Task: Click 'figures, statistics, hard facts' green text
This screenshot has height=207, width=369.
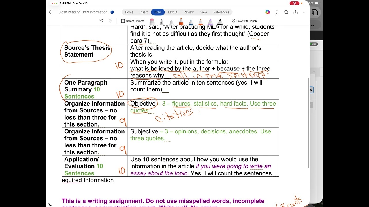Action: tap(210, 103)
